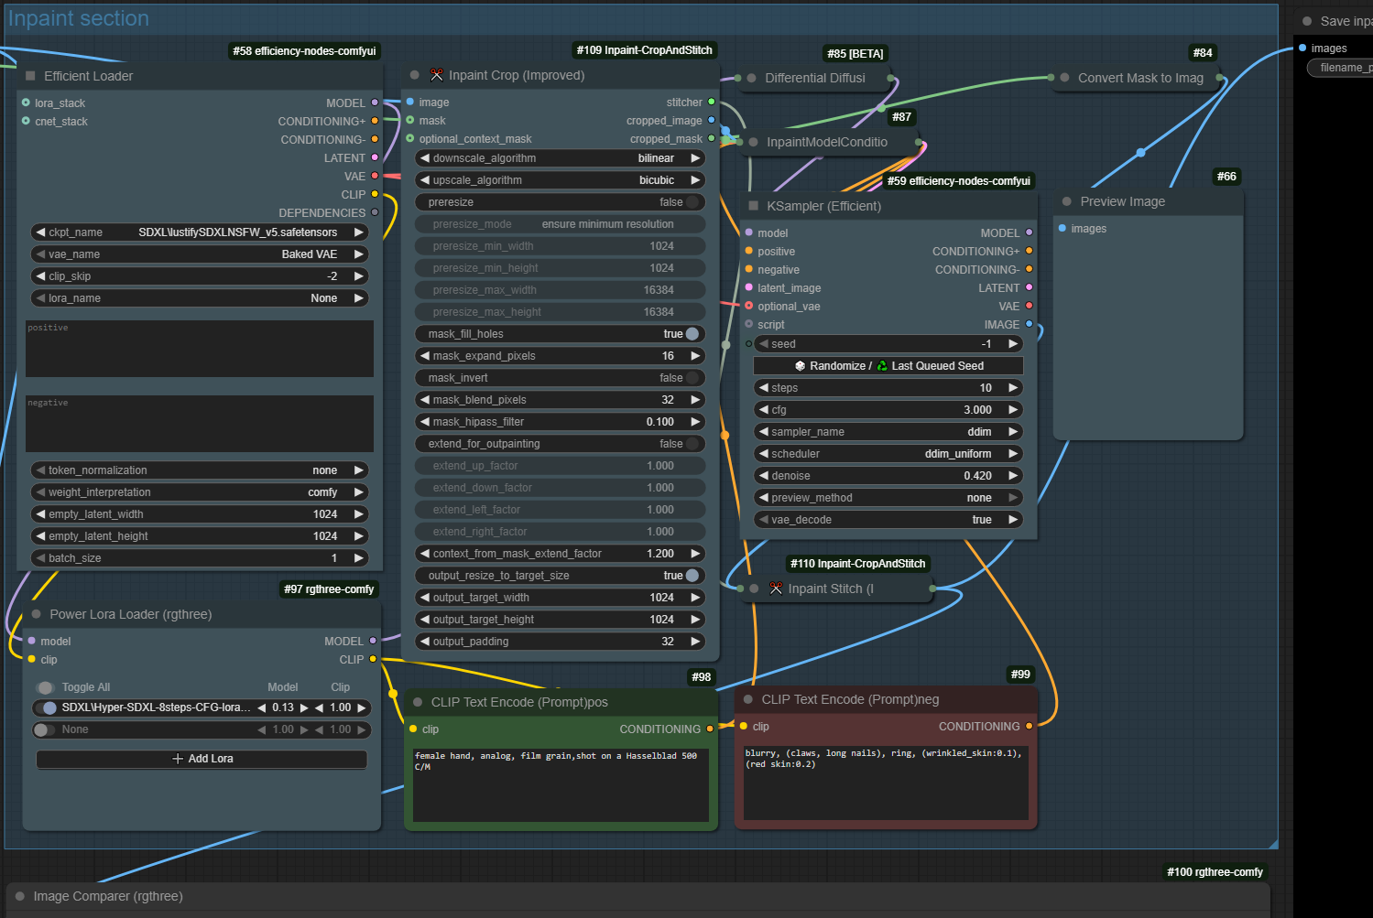Click the images input socket on Preview Image
The width and height of the screenshot is (1373, 918).
(x=1062, y=228)
